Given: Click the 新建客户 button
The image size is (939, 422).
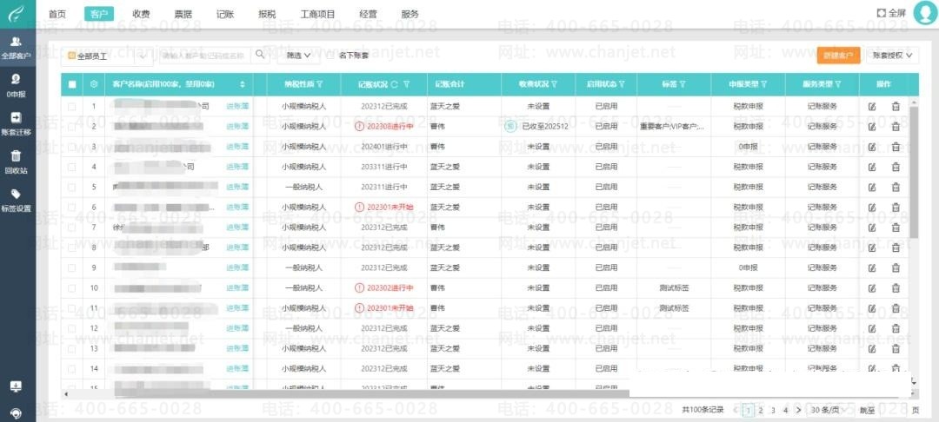Looking at the screenshot, I should pos(838,55).
